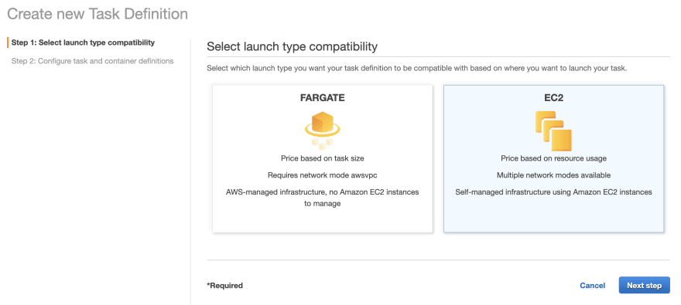The height and width of the screenshot is (305, 681).
Task: Click "Requires network mode awsvpc" line
Action: [x=322, y=175]
